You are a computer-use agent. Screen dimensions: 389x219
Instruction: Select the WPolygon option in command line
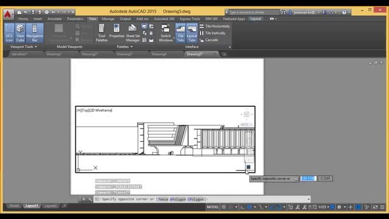178,199
